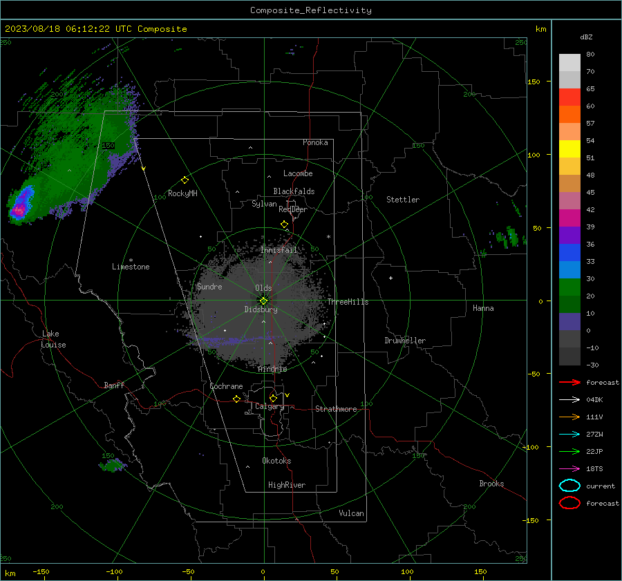Pick the red 60–65 dBZ color band
Viewport: 622px width, 581px height.
pos(569,97)
